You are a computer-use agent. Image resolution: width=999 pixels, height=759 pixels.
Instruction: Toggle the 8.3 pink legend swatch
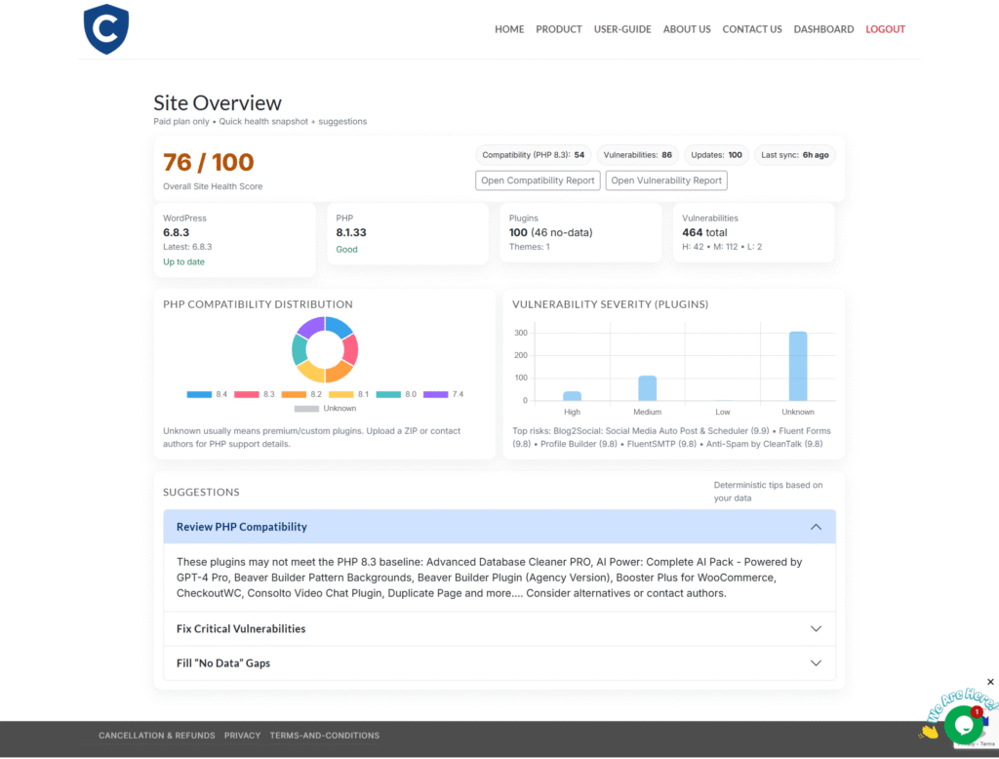click(x=247, y=394)
